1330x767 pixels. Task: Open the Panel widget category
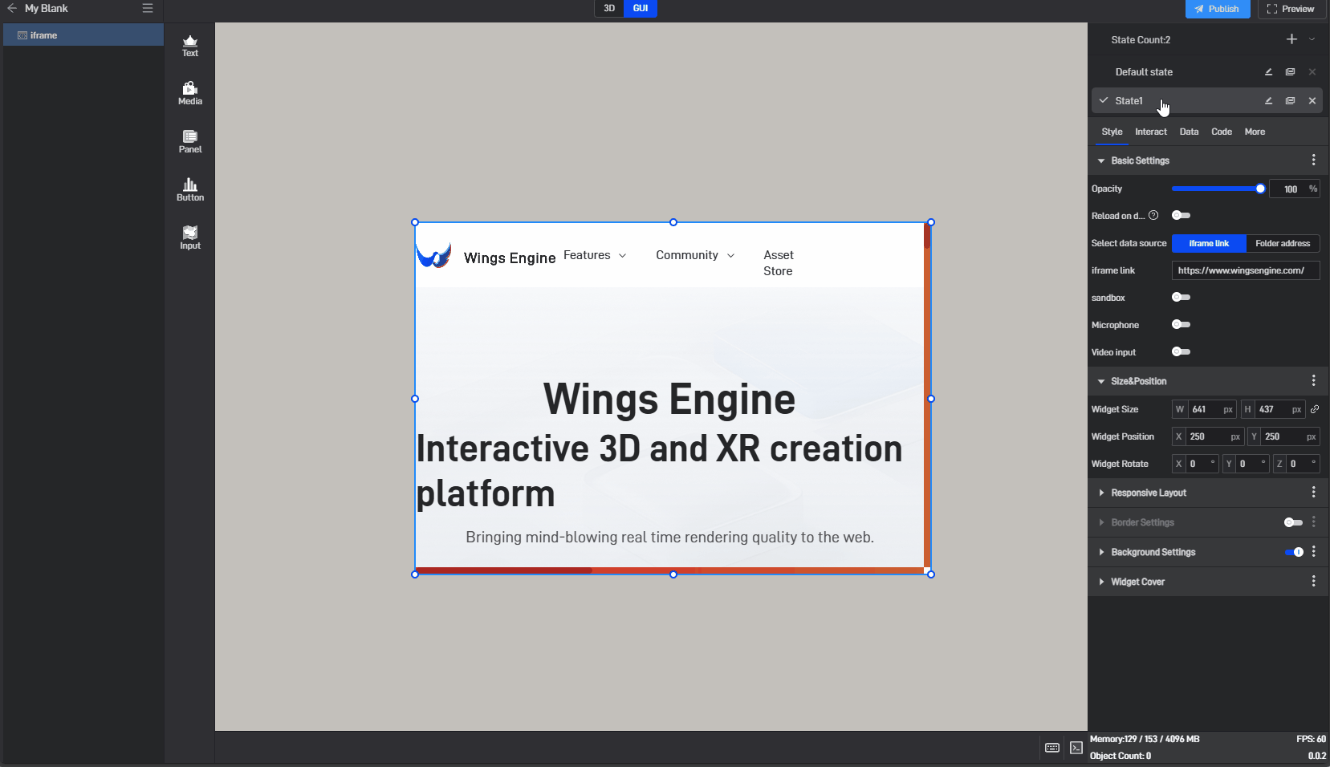point(190,142)
